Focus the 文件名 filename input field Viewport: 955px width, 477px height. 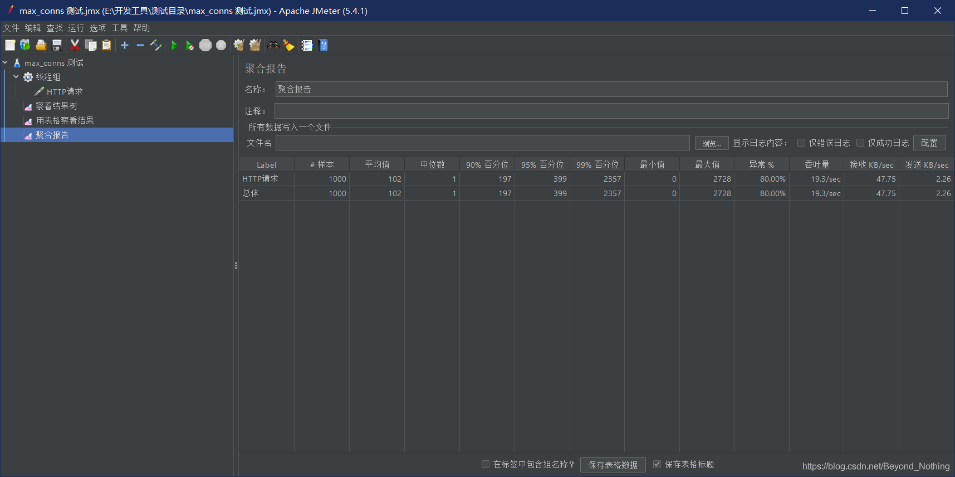[x=483, y=143]
